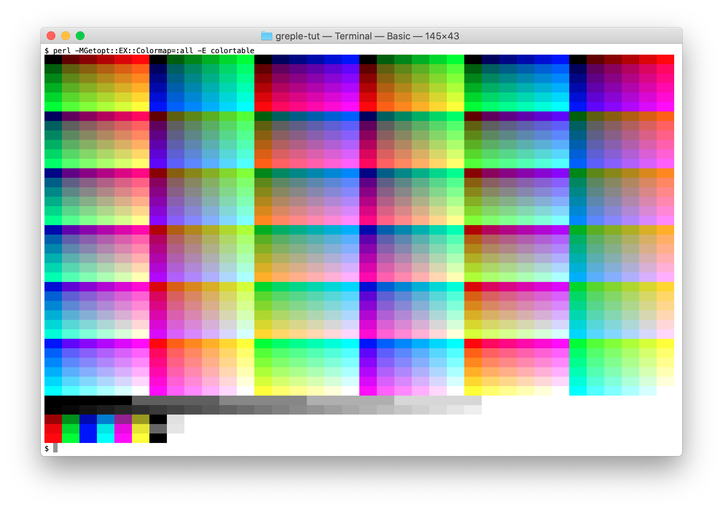Click the red swatch at the color table's top-right corner

(665, 59)
